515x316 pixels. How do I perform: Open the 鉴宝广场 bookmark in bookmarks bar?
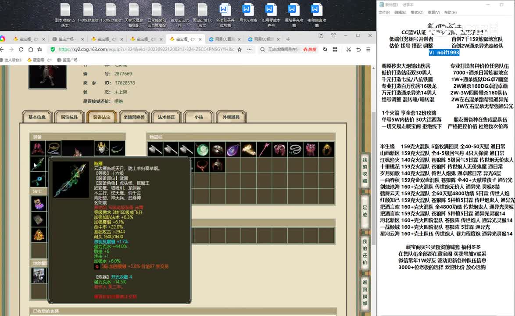point(67,60)
